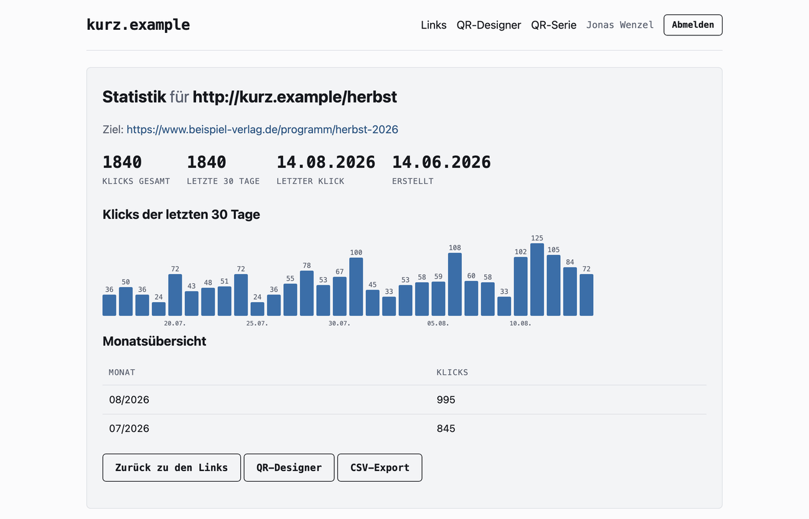Click the 05.08. axis date label
The height and width of the screenshot is (519, 809).
pyautogui.click(x=438, y=323)
